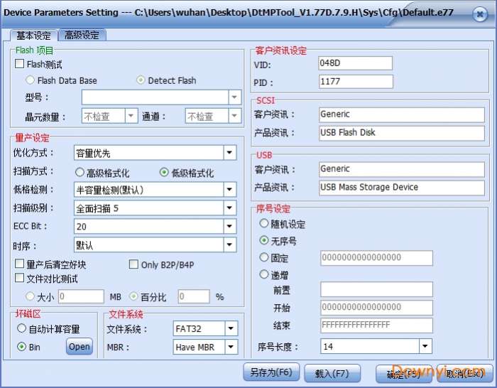Enable the Flash测试 checkbox

[20, 64]
